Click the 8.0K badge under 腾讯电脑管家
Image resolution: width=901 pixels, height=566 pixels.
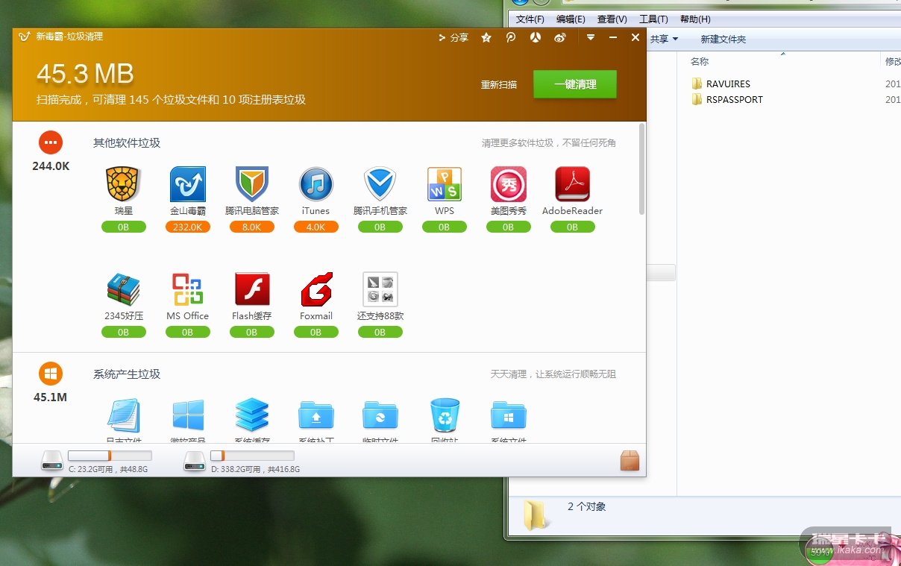252,227
